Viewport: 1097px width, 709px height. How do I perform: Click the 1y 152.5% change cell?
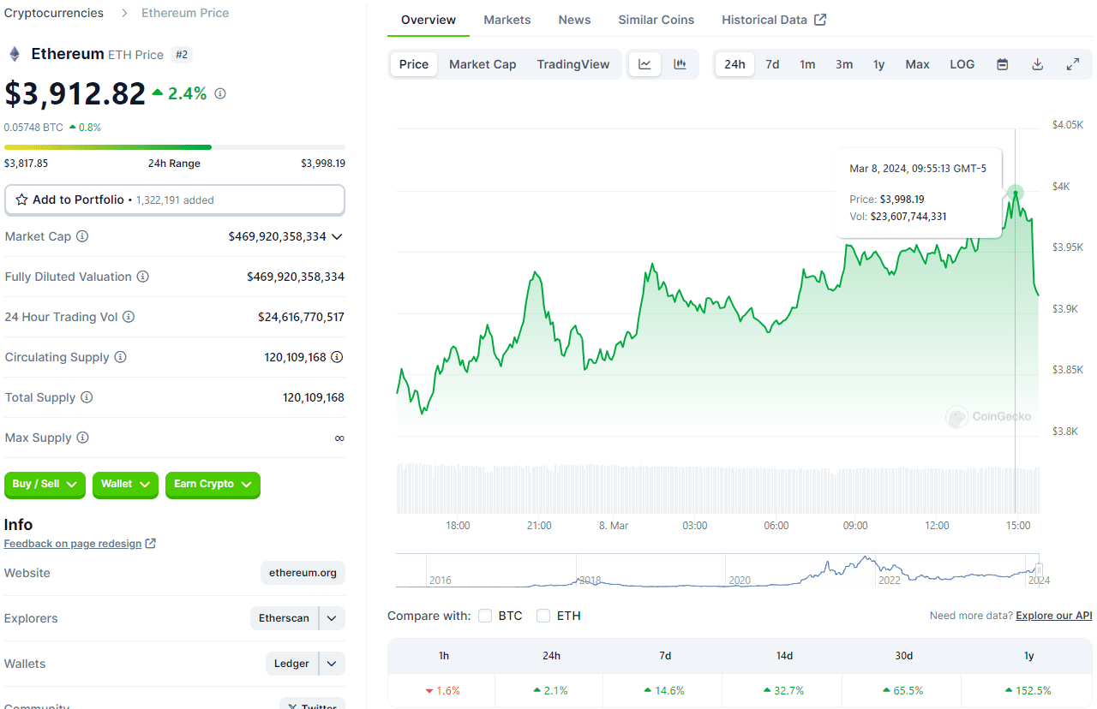click(x=1027, y=690)
